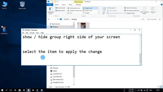
Task: Switch to the View ribbon tab
Action: [70, 5]
